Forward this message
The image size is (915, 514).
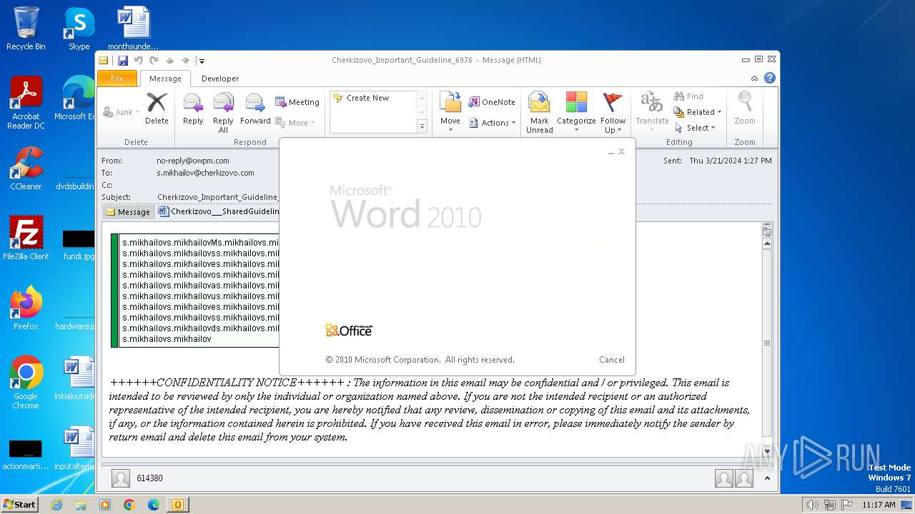(255, 109)
